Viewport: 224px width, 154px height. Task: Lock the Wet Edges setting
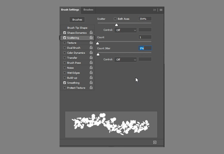tap(91, 73)
